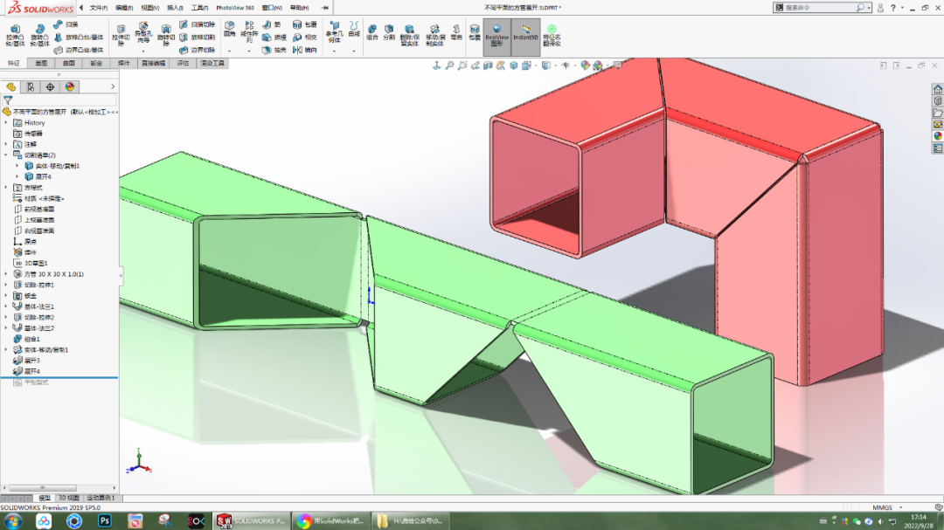Toggle RealView 图形 rendering
944x530 pixels.
click(497, 37)
